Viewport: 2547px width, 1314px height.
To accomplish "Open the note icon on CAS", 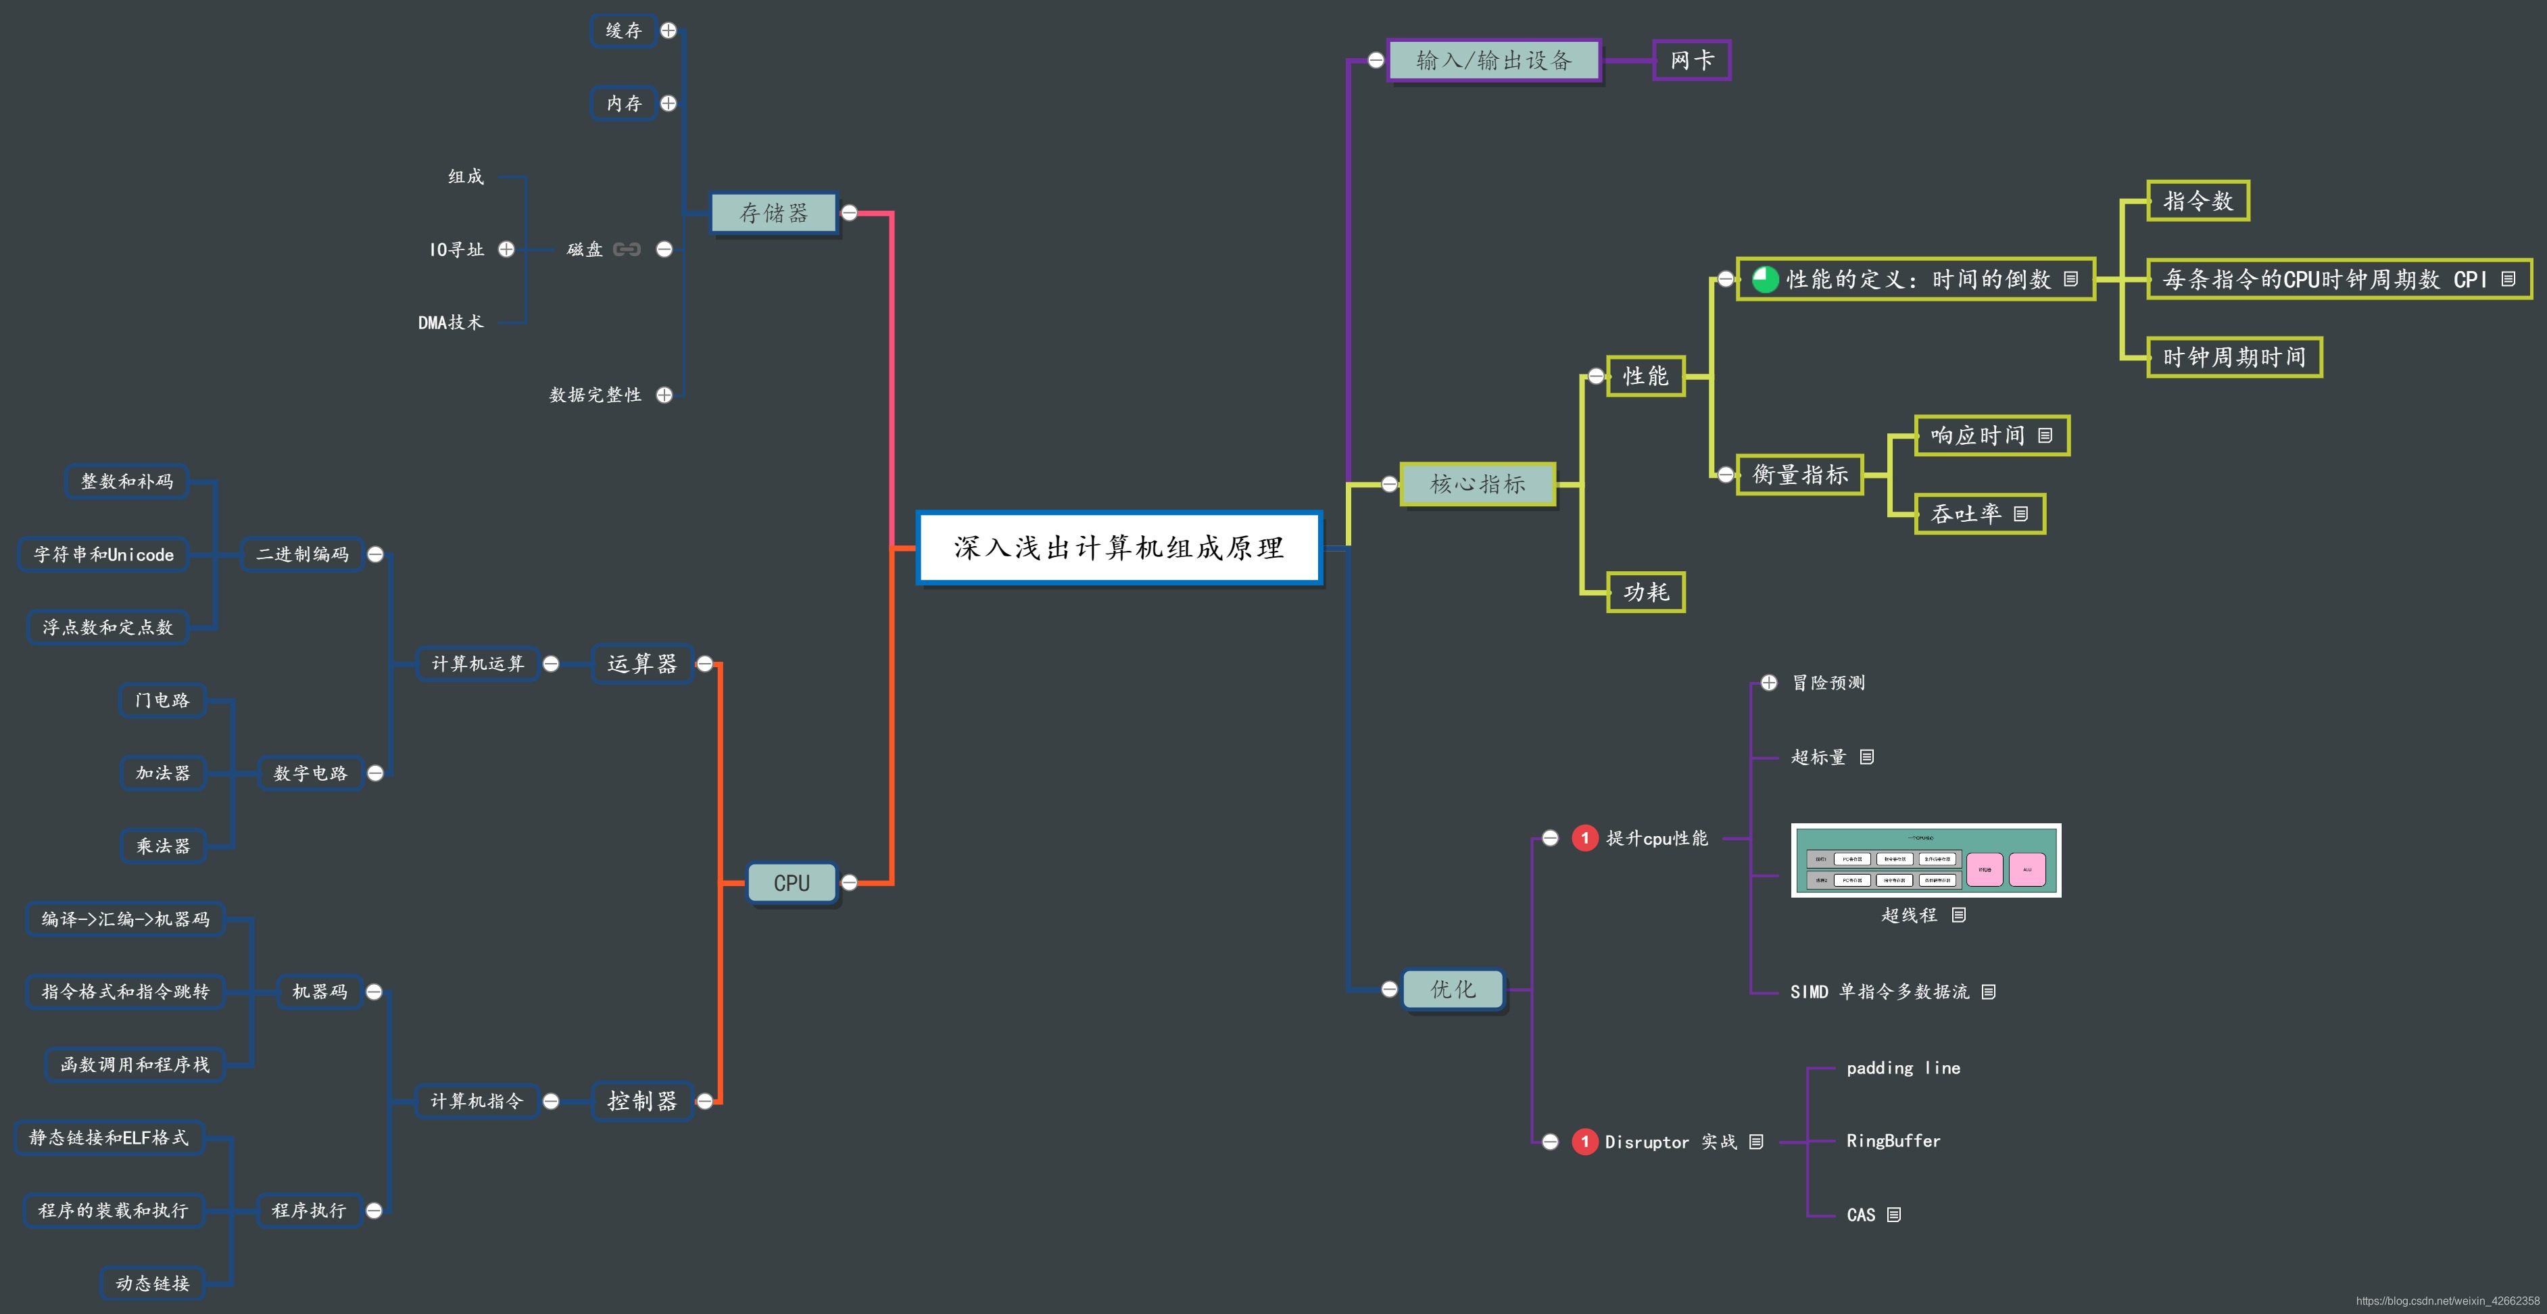I will click(x=1893, y=1214).
